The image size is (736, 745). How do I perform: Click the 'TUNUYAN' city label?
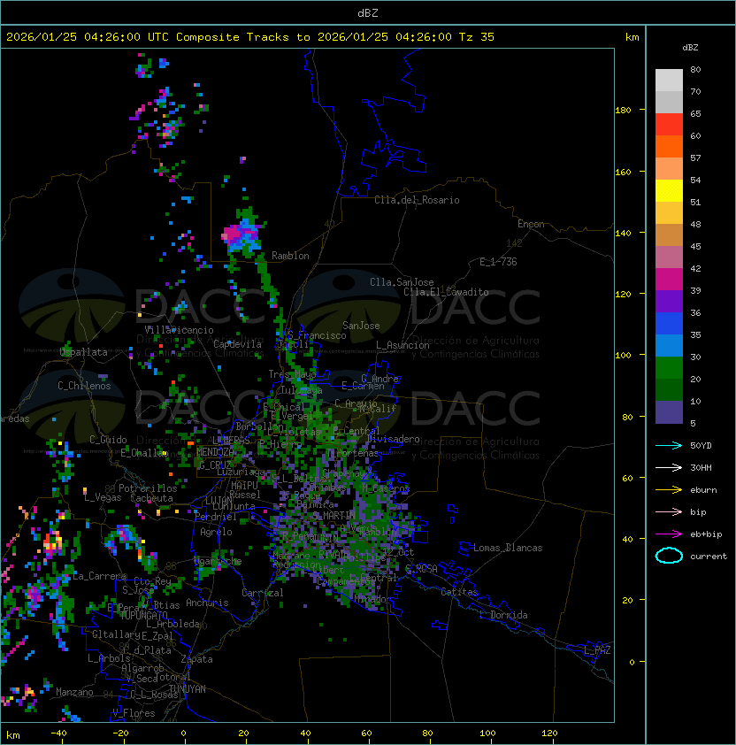click(x=188, y=689)
